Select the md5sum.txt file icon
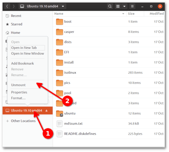This screenshot has height=152, width=169. pyautogui.click(x=60, y=124)
